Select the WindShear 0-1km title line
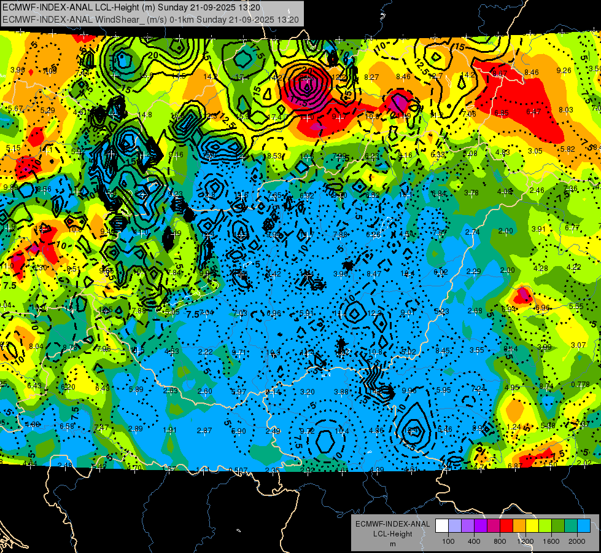This screenshot has width=601, height=553. [x=150, y=20]
